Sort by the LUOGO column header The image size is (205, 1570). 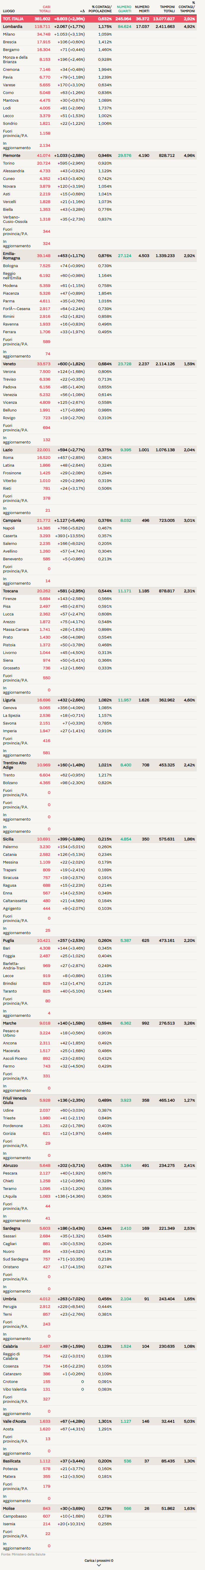tap(9, 11)
